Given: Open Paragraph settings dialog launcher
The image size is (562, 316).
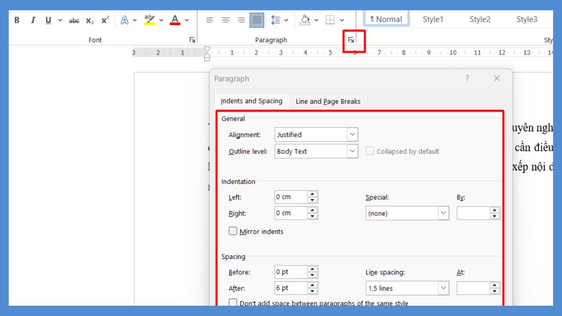Looking at the screenshot, I should pos(351,40).
